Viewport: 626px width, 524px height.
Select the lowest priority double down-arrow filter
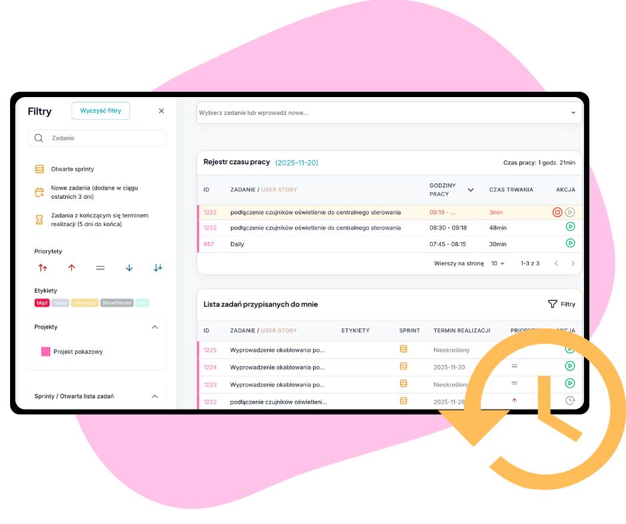pyautogui.click(x=158, y=268)
